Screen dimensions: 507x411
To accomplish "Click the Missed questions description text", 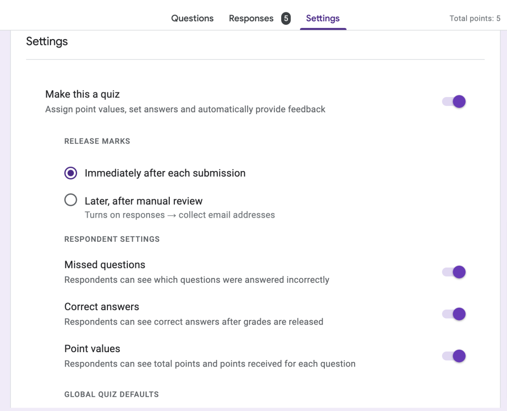I will click(197, 280).
